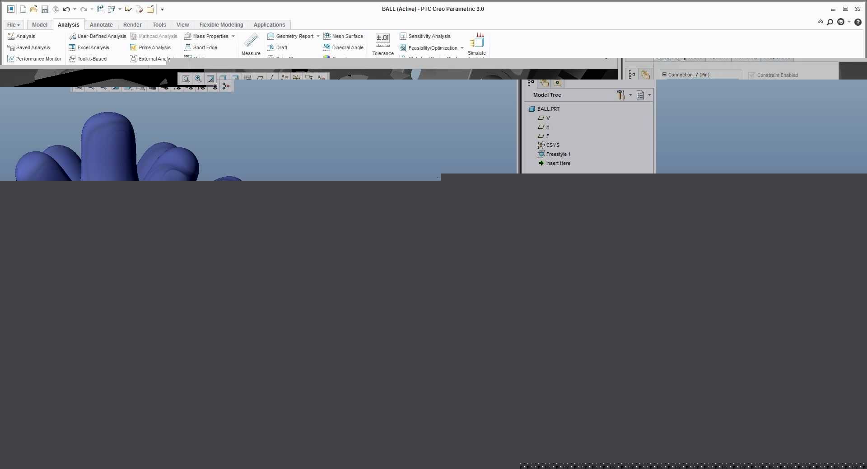Image resolution: width=867 pixels, height=469 pixels.
Task: Run Draft analysis
Action: point(277,47)
